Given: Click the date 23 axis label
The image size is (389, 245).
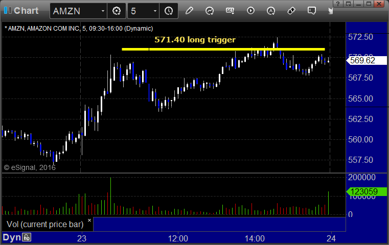Looking at the screenshot, I should point(82,238).
